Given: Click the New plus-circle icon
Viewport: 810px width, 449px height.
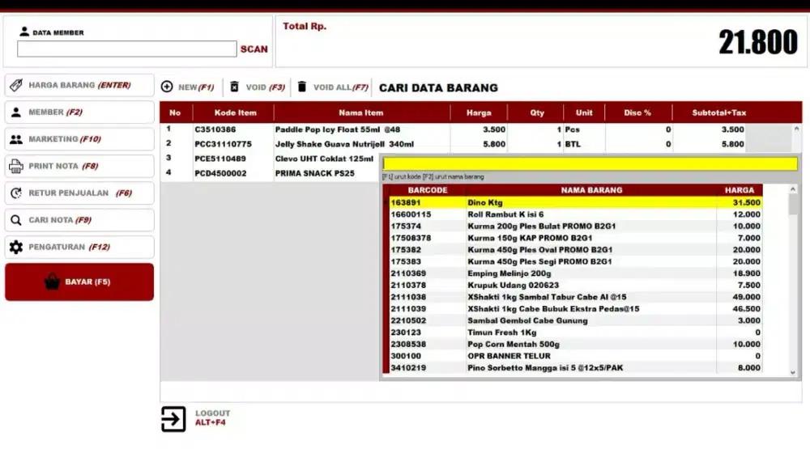Looking at the screenshot, I should 167,87.
